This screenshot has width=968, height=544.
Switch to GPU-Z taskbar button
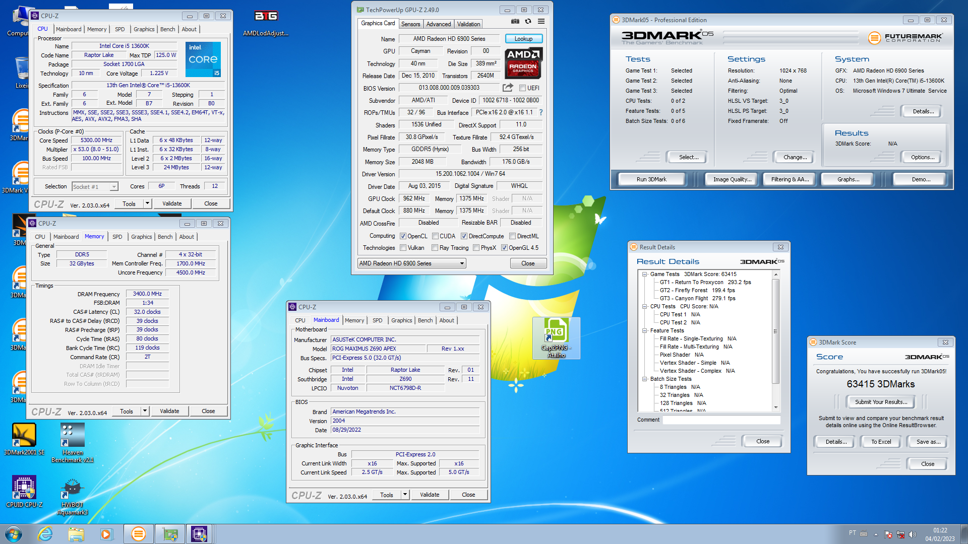pos(170,534)
